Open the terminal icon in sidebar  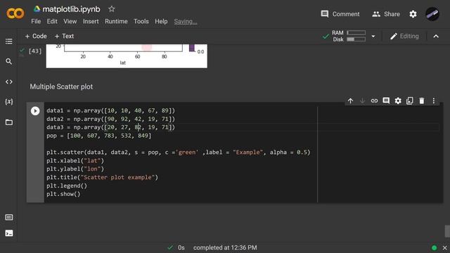(x=9, y=233)
